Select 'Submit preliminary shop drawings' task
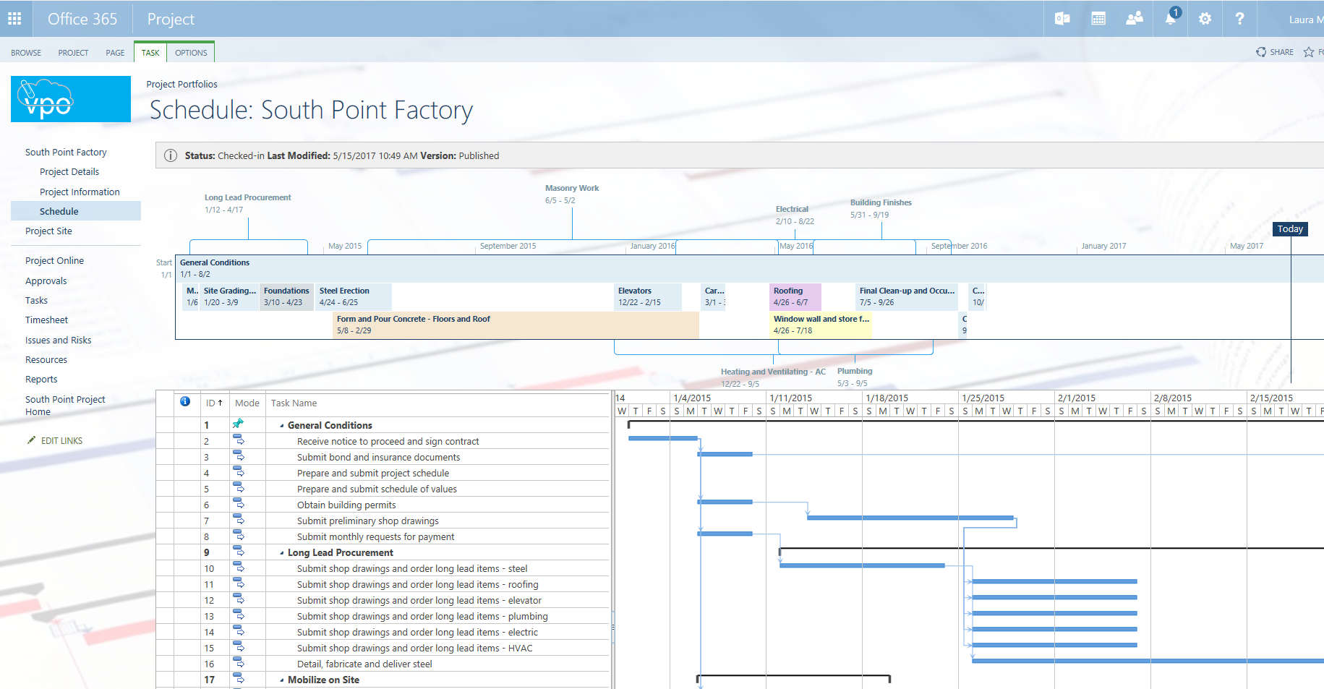This screenshot has width=1324, height=689. (368, 521)
